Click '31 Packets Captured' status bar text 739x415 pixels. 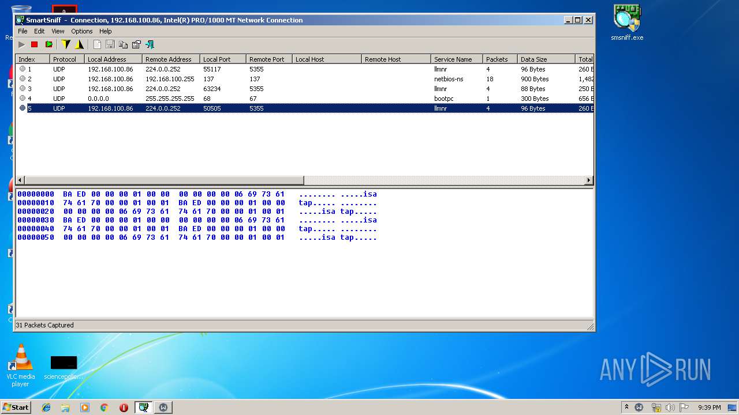(x=45, y=325)
